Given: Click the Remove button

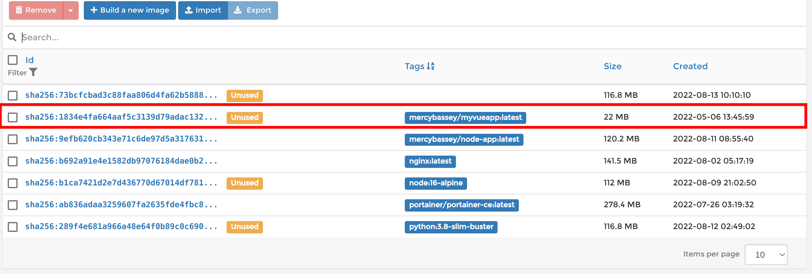Looking at the screenshot, I should pos(36,10).
